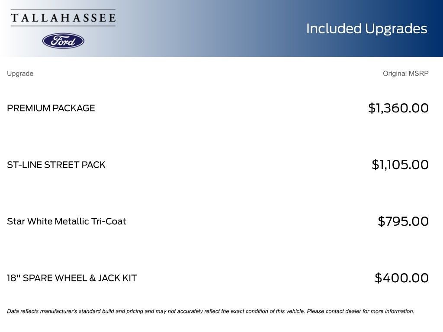
Task: Click the Original MSRP column header
Action: click(x=405, y=73)
